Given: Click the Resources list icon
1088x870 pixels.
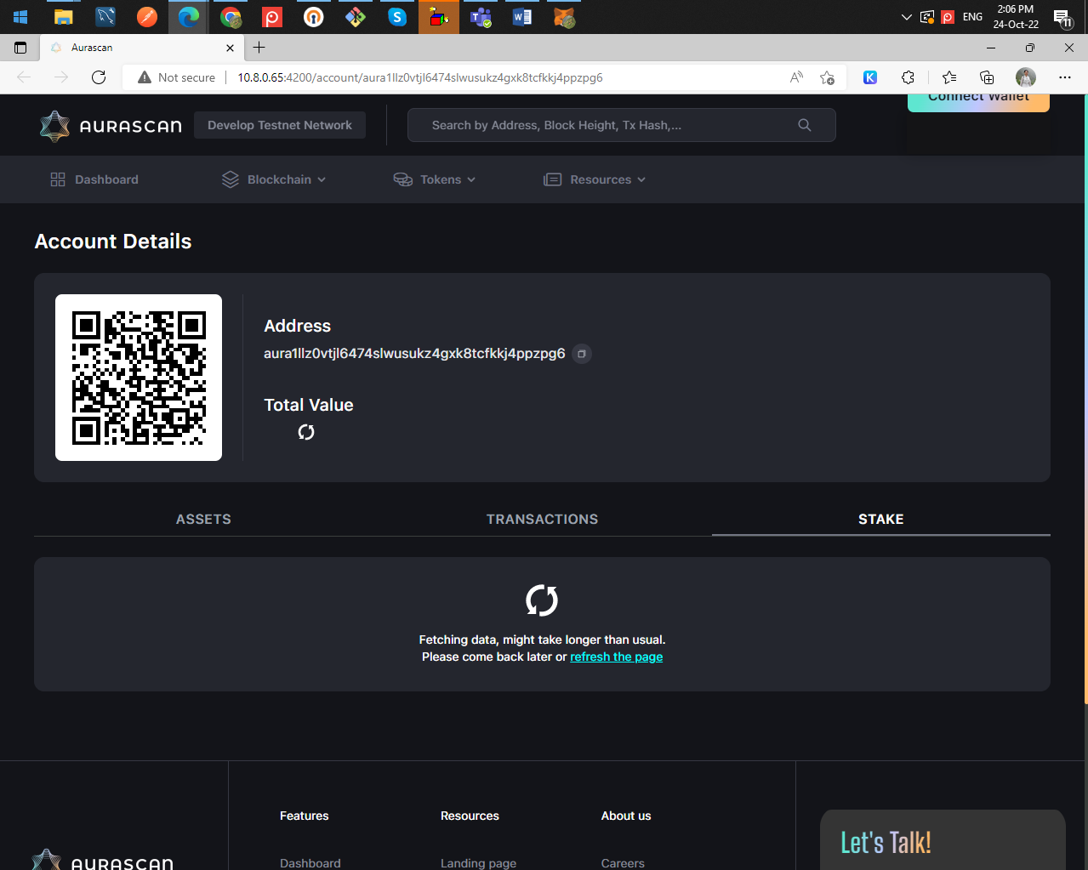Looking at the screenshot, I should (x=551, y=179).
